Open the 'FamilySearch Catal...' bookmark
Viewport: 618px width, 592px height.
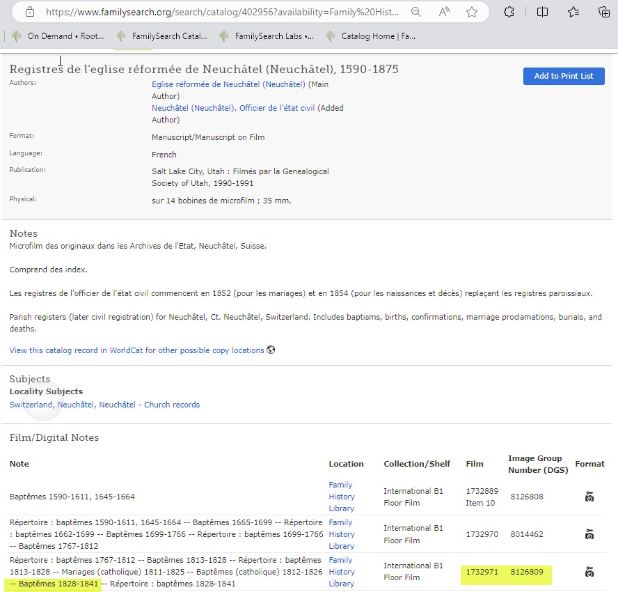[161, 36]
